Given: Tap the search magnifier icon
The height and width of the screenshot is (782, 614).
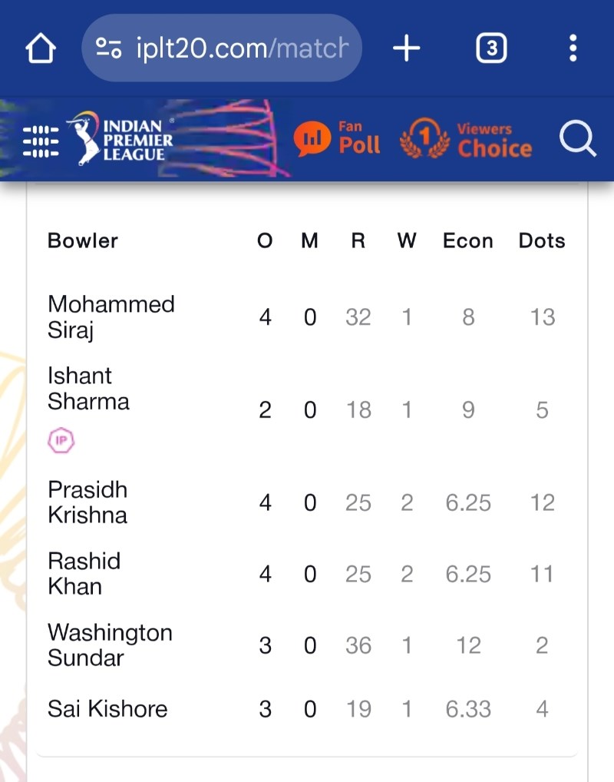Looking at the screenshot, I should point(577,138).
